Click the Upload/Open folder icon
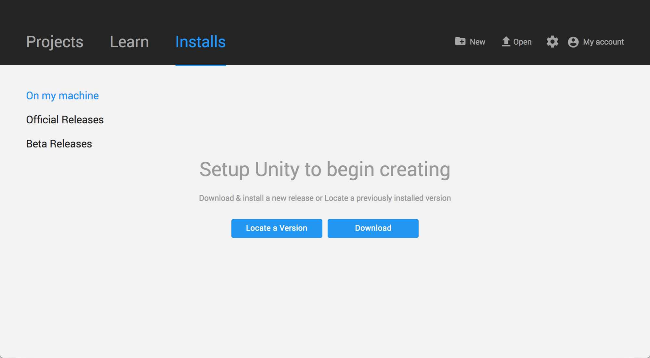The width and height of the screenshot is (650, 358). [505, 41]
